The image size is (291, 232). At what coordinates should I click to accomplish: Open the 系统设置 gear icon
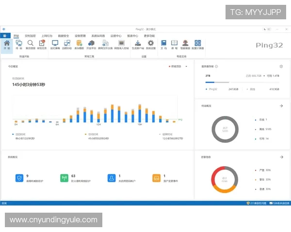pos(151,44)
